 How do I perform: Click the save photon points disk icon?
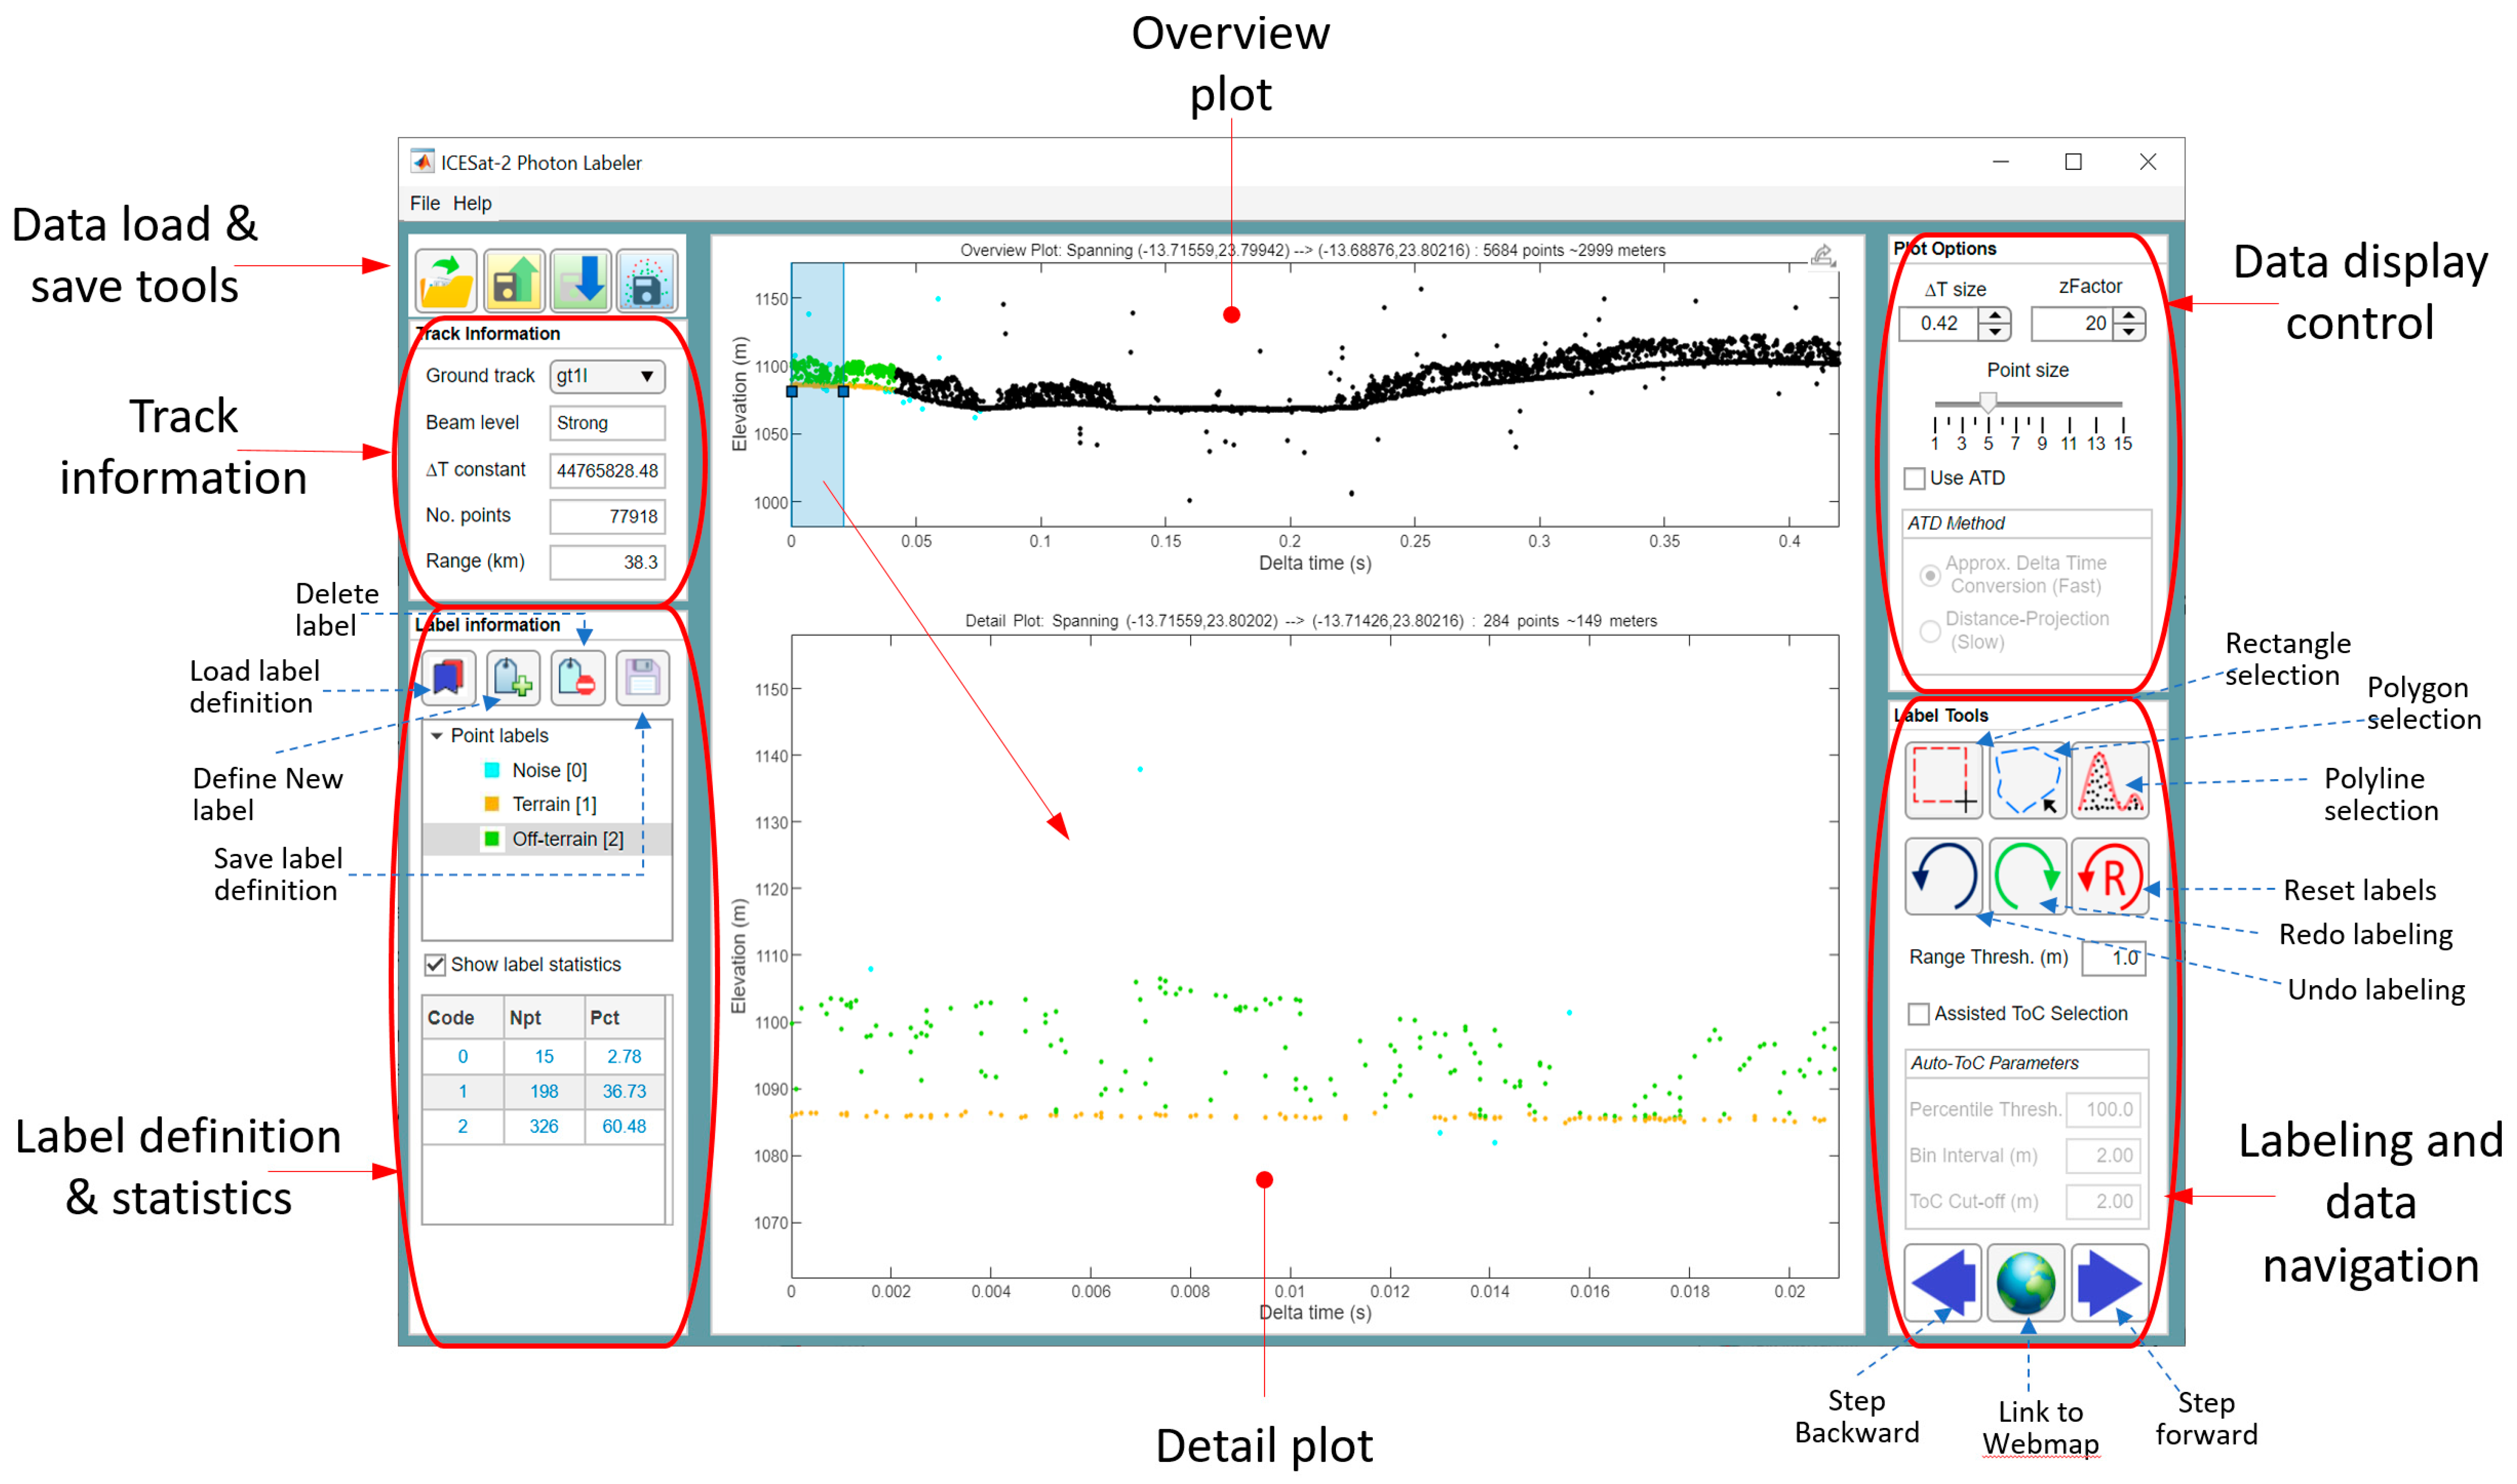[646, 281]
